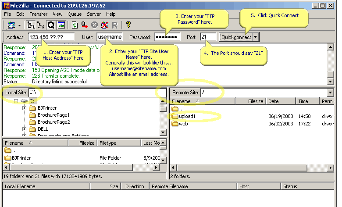The height and width of the screenshot is (207, 342).
Task: Click the remote list horizontal scrollbar thumb
Action: pyautogui.click(x=242, y=168)
